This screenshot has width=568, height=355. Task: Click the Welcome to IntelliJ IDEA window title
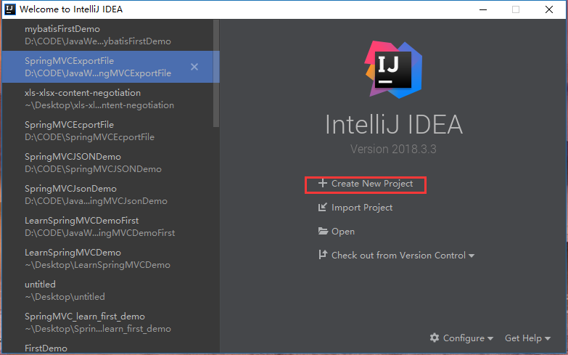tap(71, 9)
